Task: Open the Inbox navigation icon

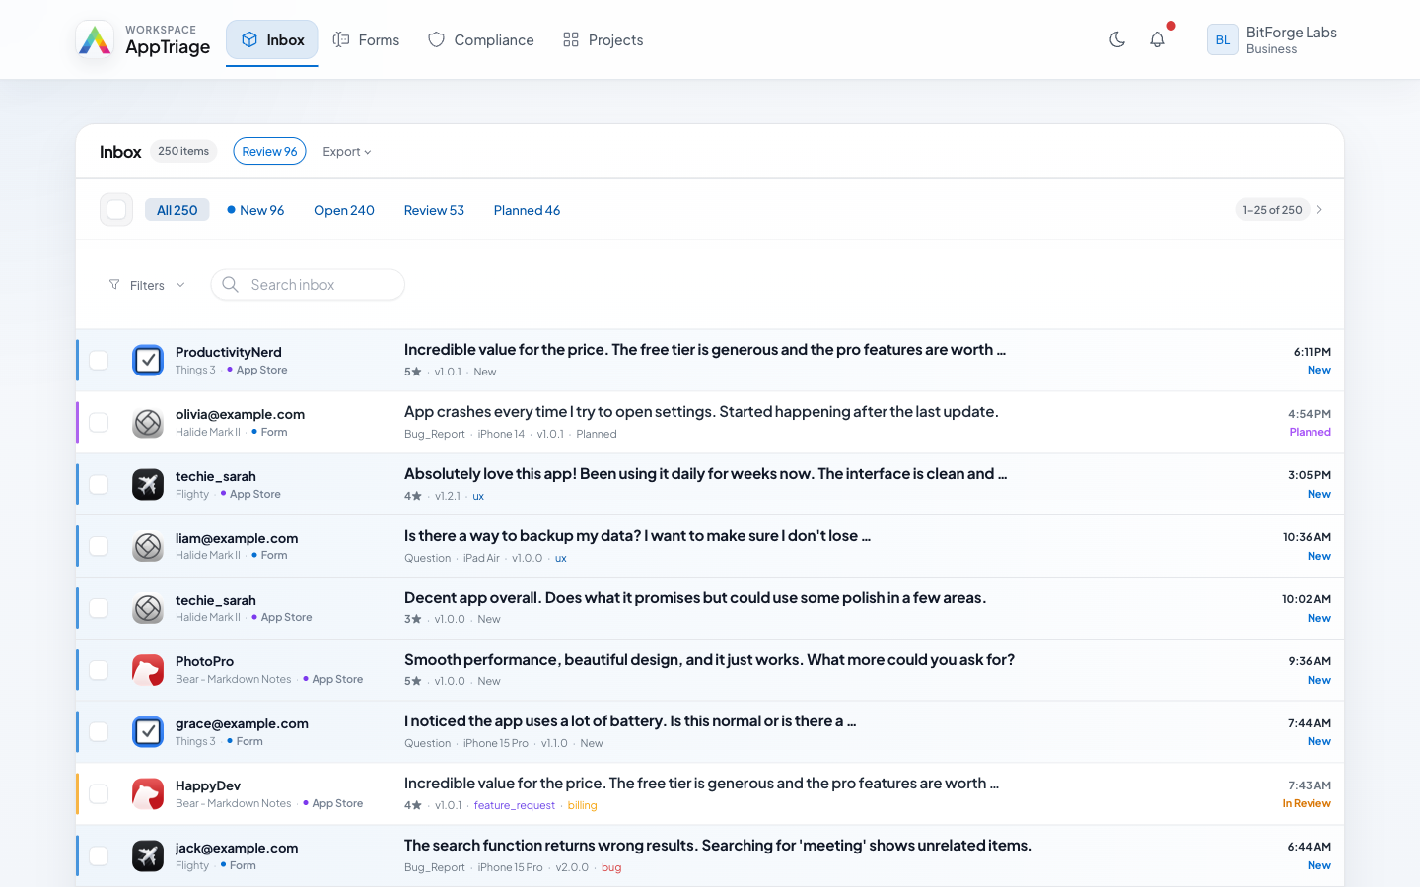Action: click(248, 39)
